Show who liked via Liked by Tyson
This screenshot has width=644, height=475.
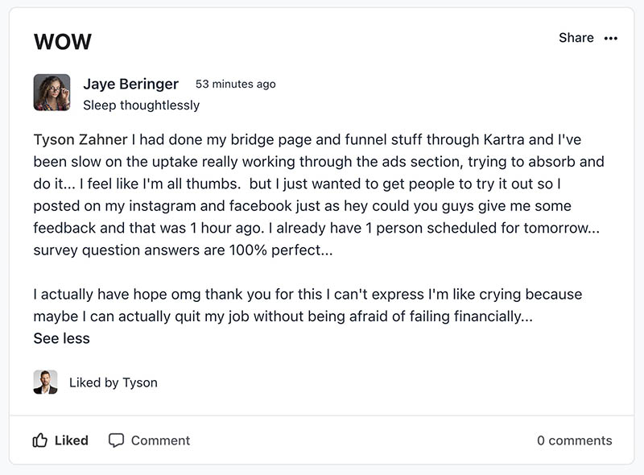(114, 382)
